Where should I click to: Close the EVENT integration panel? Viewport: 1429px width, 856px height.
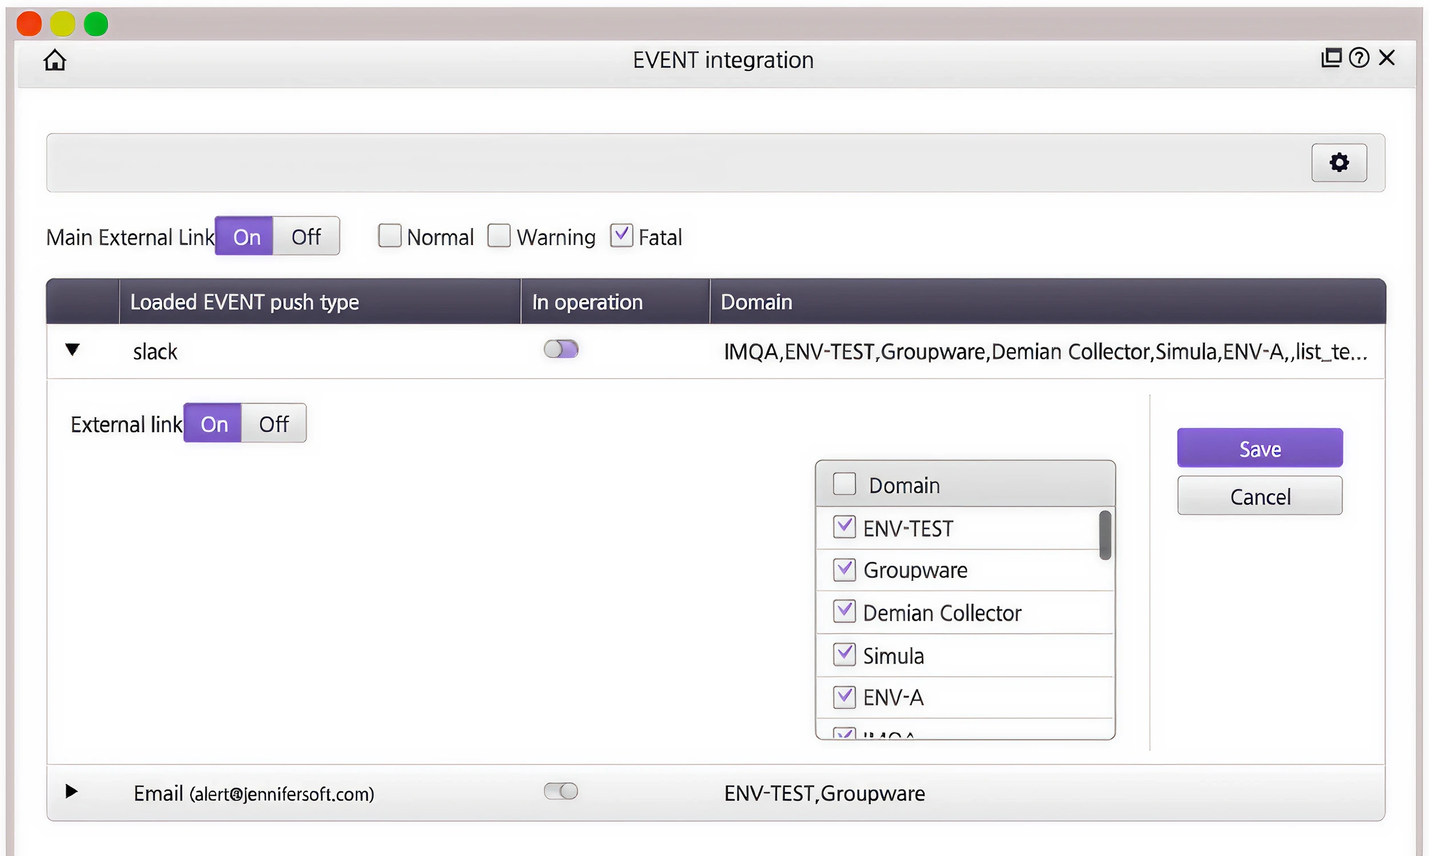pos(1386,58)
